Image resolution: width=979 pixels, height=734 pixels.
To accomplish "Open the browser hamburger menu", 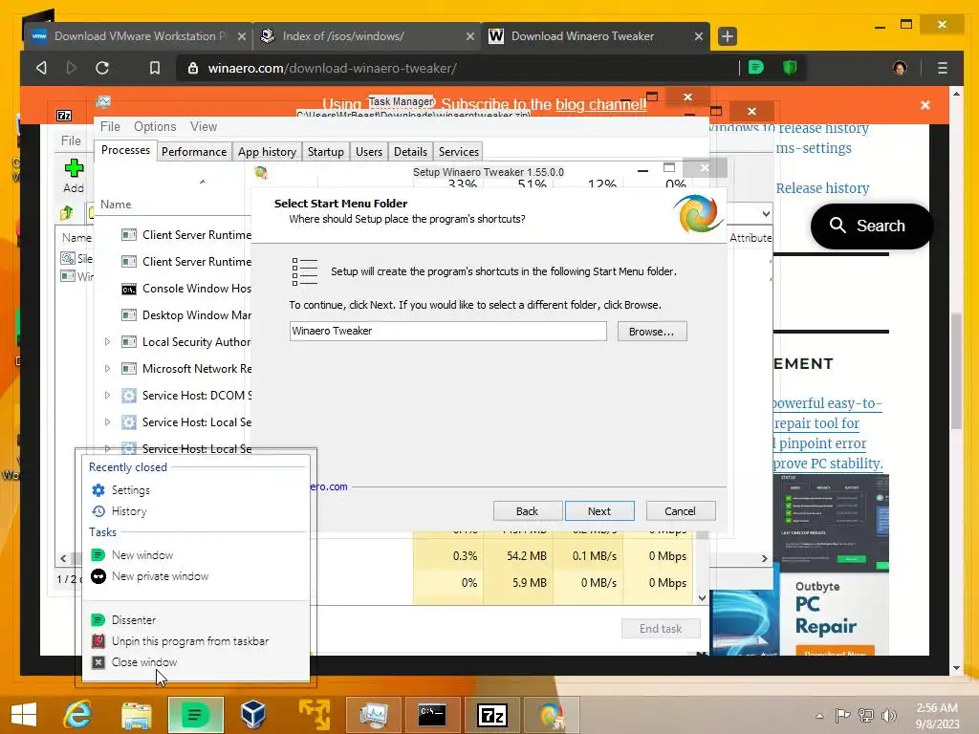I will (942, 68).
